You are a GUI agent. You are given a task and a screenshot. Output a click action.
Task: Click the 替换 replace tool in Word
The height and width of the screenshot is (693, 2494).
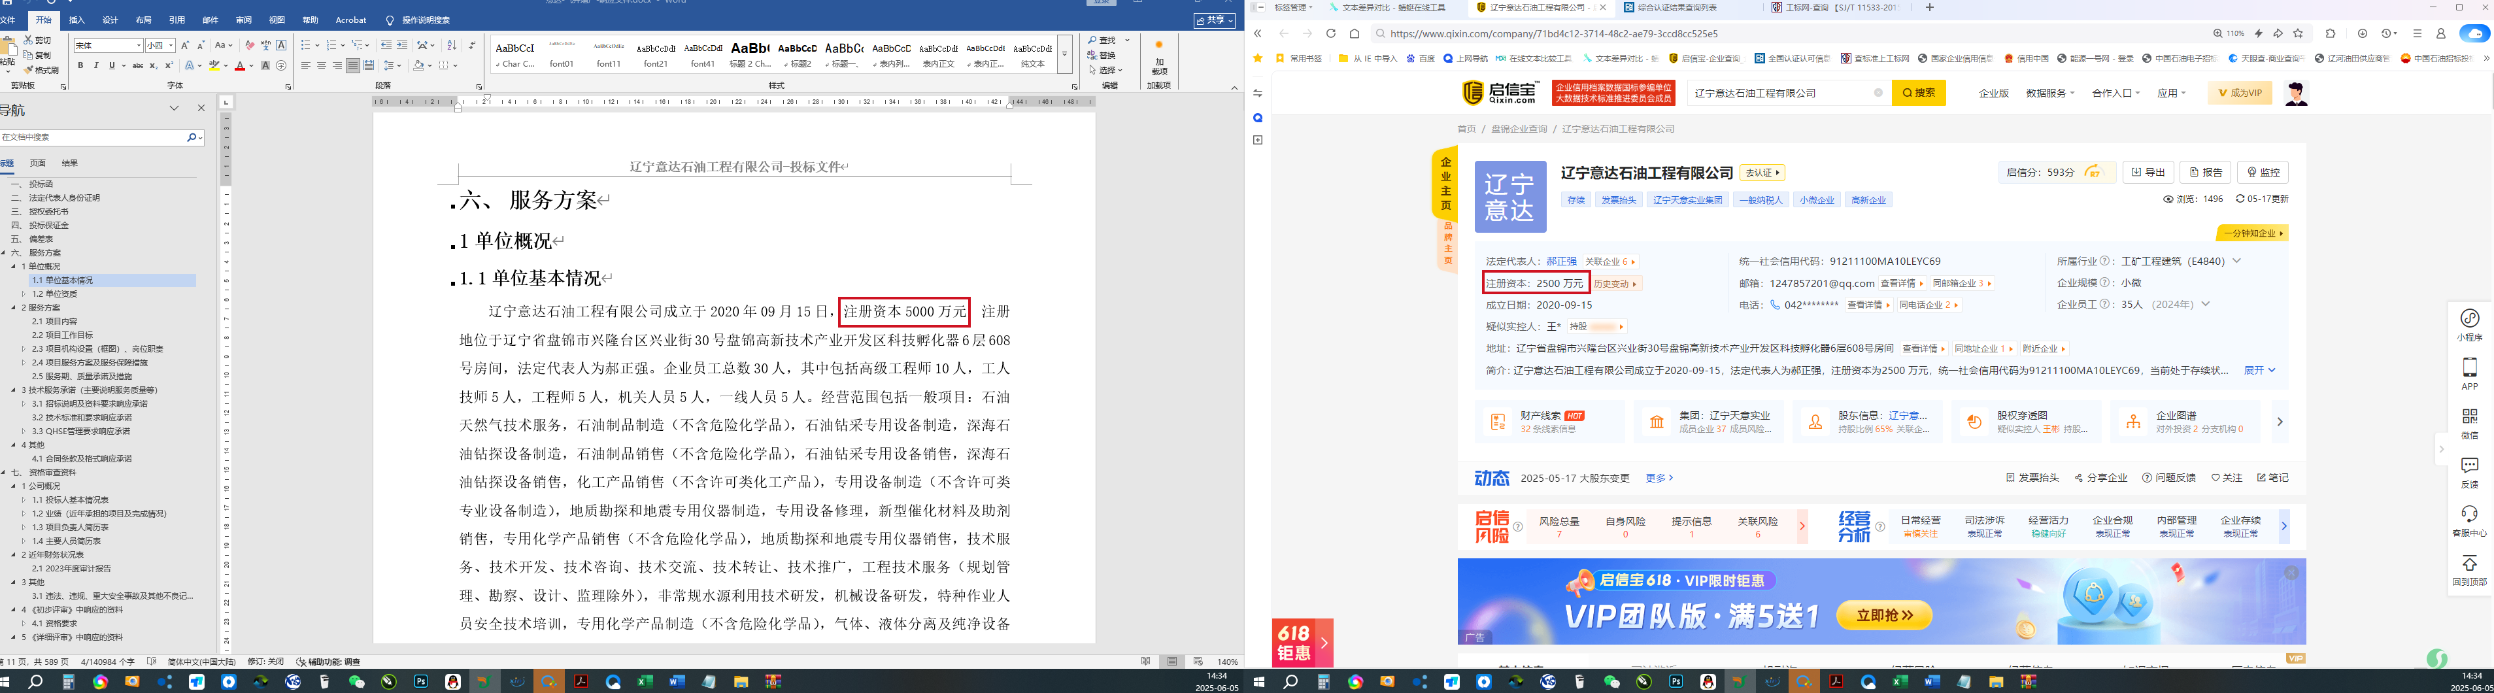click(x=1103, y=55)
